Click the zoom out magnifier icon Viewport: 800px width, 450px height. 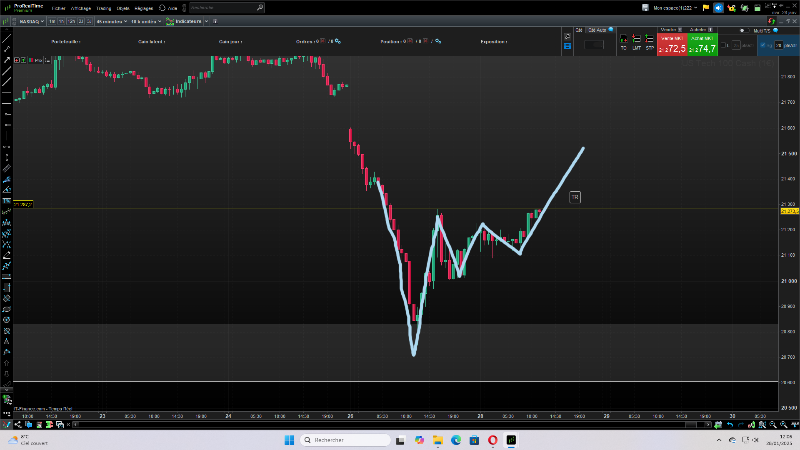773,425
